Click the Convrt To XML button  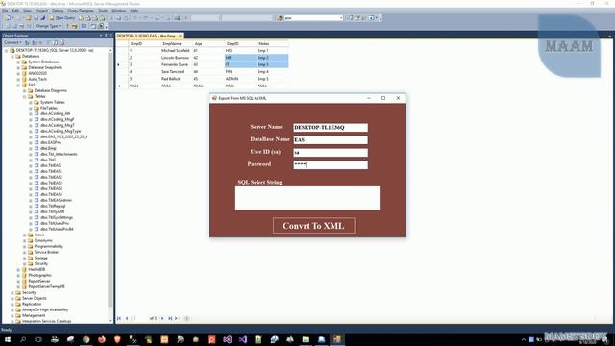[x=314, y=226]
